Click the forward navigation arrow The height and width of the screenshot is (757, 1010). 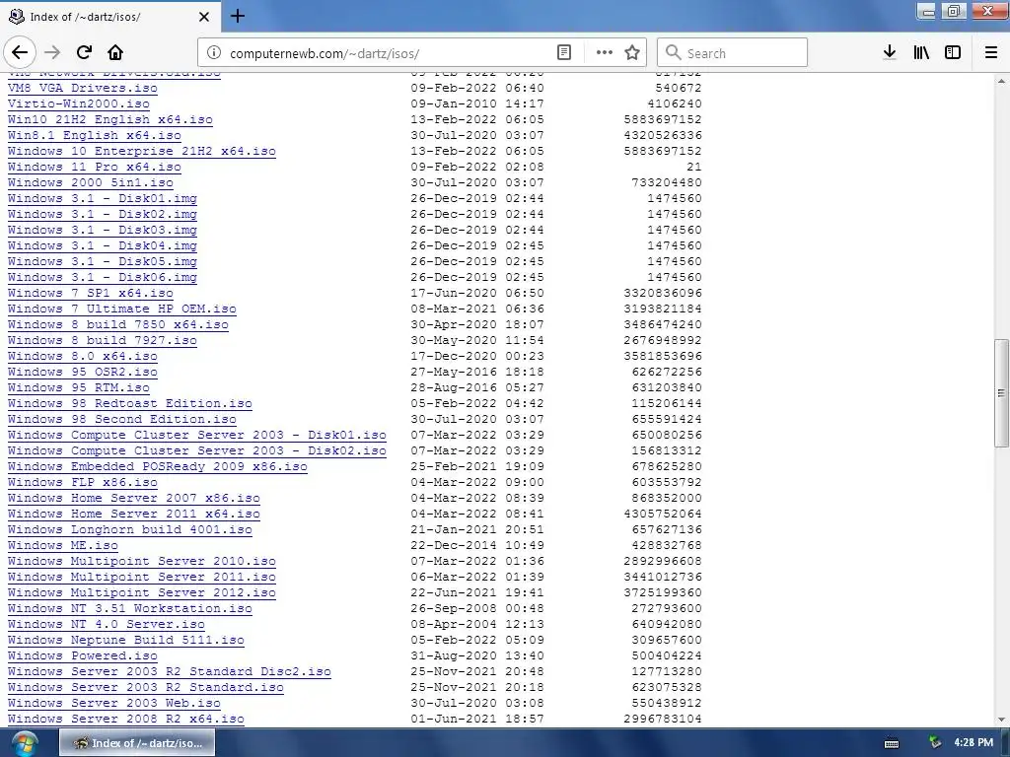[x=52, y=52]
